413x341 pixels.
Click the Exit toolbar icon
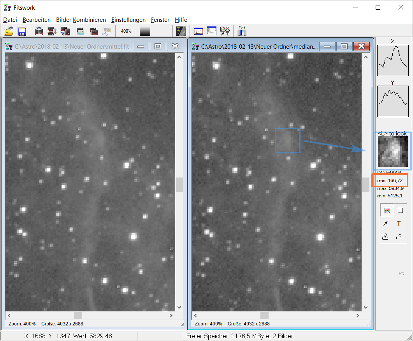(242, 31)
